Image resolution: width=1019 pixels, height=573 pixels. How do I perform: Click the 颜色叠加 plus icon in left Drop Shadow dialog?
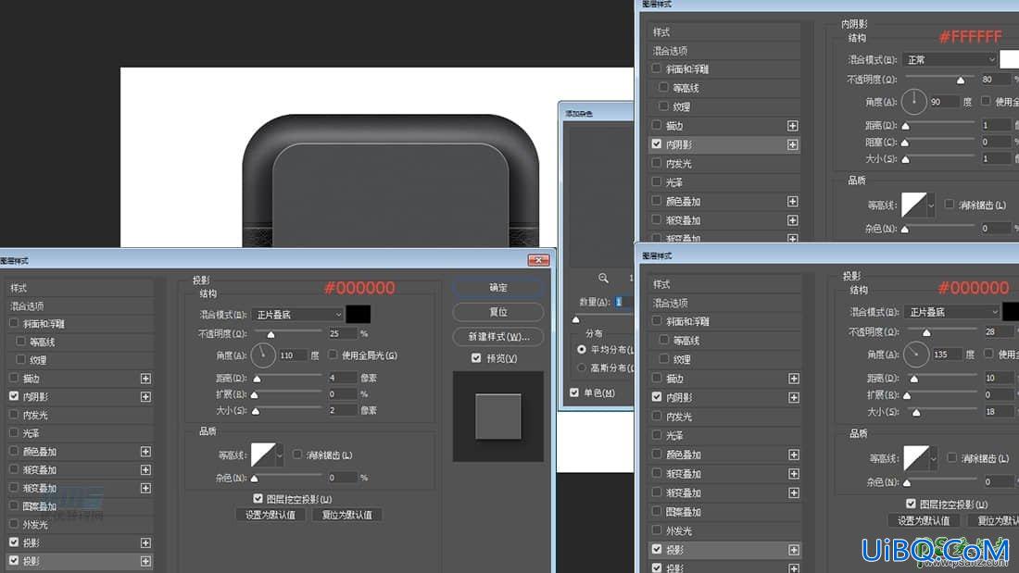coord(145,452)
